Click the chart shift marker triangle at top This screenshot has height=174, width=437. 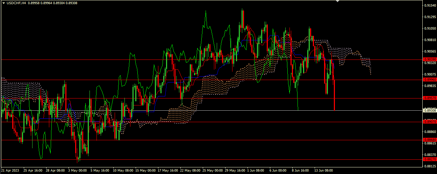[337, 1]
